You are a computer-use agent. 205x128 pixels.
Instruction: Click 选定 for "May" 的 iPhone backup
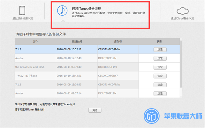(160, 76)
